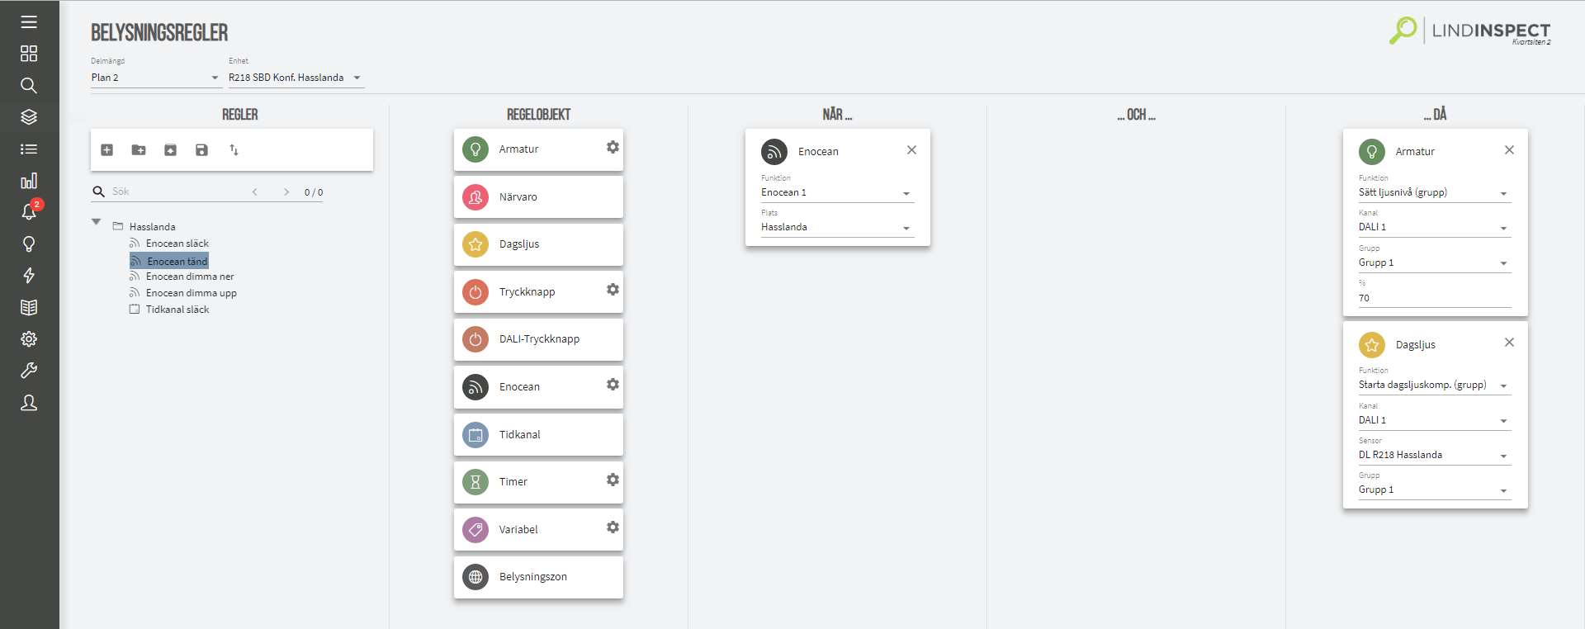Click the Enocean rule object icon

(475, 387)
